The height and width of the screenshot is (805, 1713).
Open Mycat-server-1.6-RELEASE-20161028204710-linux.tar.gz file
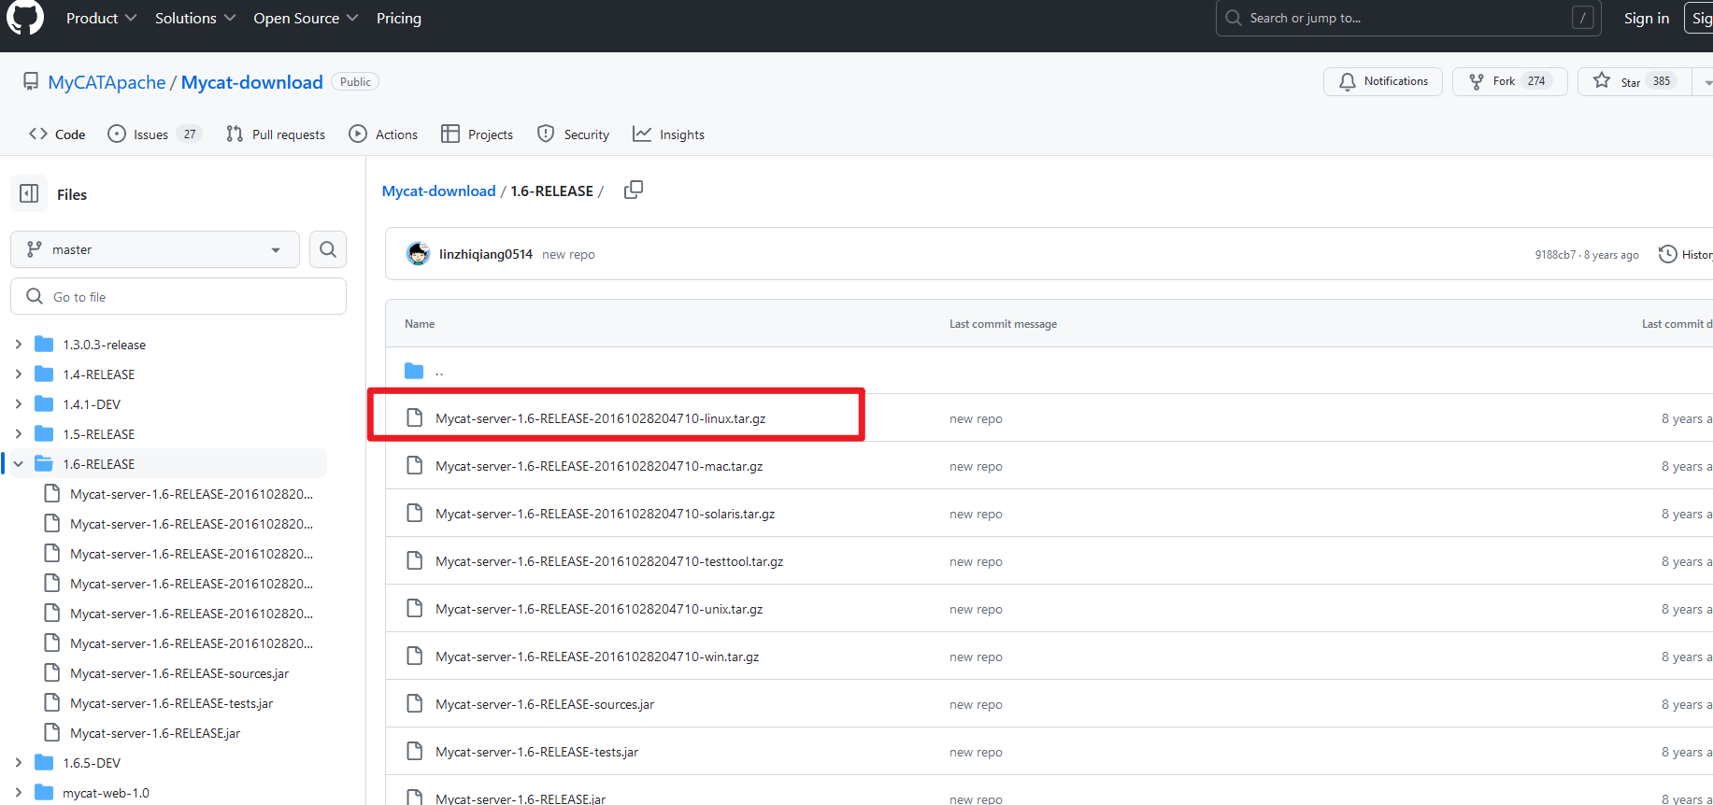pos(600,418)
